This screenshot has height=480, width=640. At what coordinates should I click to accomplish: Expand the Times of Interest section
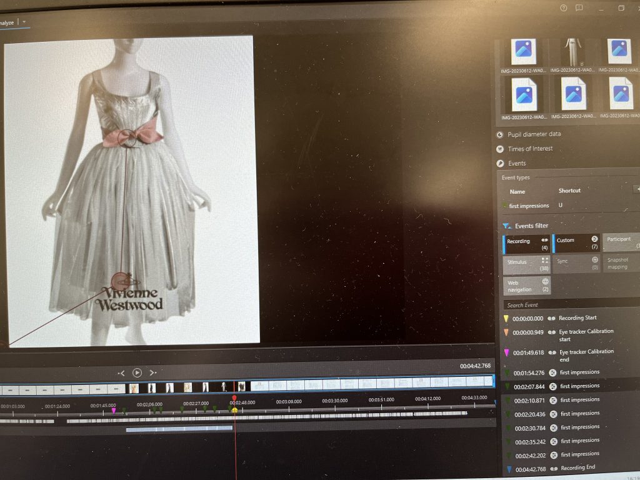(x=530, y=149)
